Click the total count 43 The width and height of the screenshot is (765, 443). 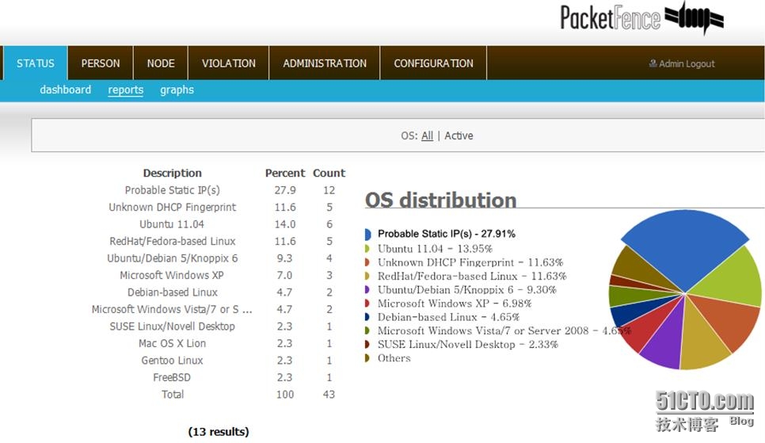point(329,395)
